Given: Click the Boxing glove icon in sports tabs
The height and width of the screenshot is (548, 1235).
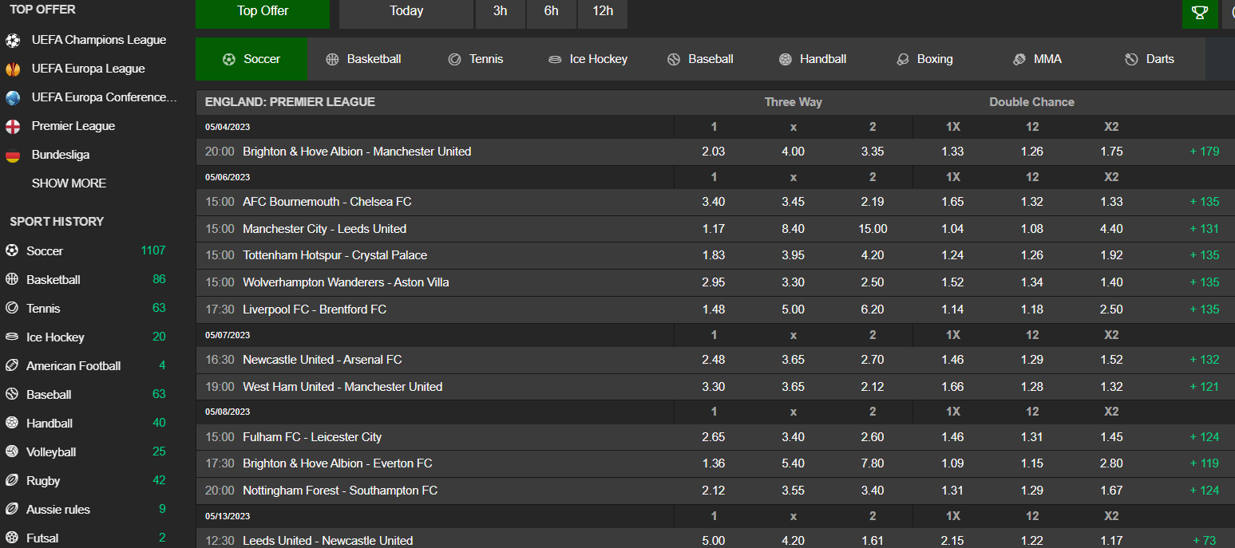Looking at the screenshot, I should pos(903,59).
